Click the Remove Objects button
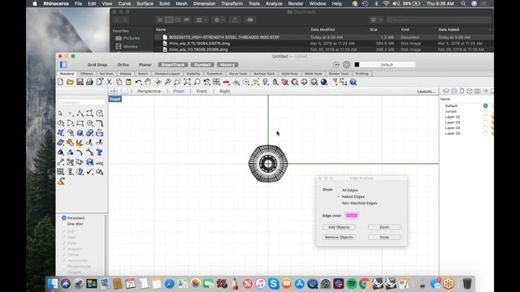Image resolution: width=520 pixels, height=292 pixels. tap(339, 237)
